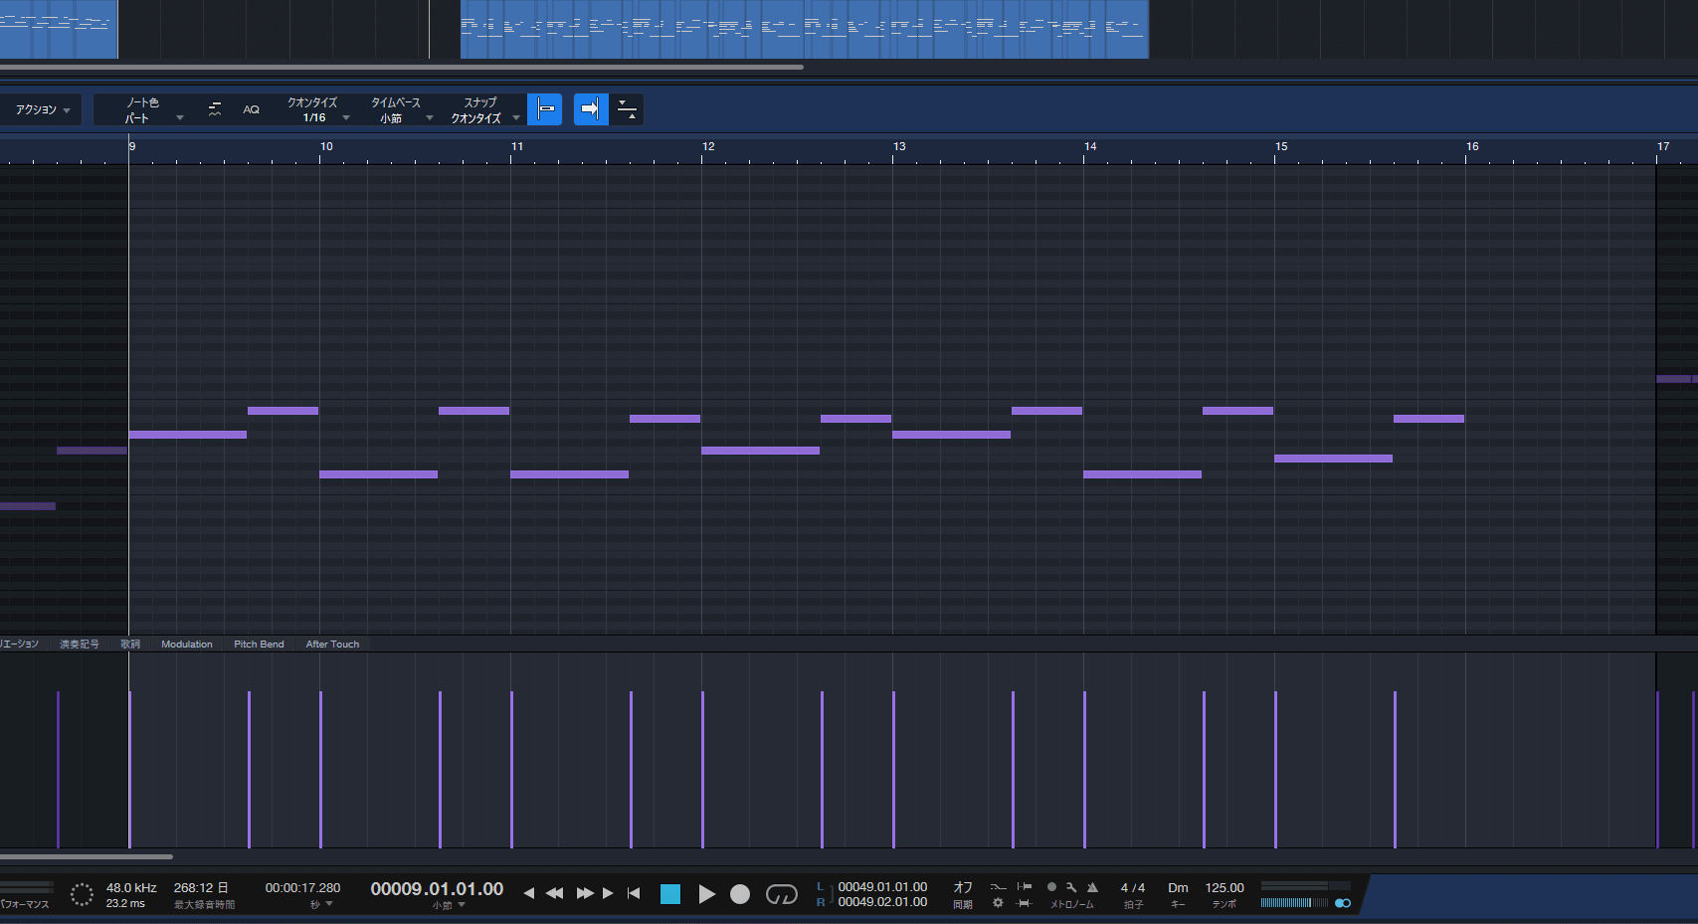Click the 125.00 tempo value

tap(1225, 888)
